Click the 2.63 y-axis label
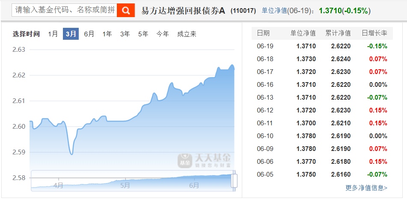Viewport: 407px width, 201px height. (x=19, y=50)
